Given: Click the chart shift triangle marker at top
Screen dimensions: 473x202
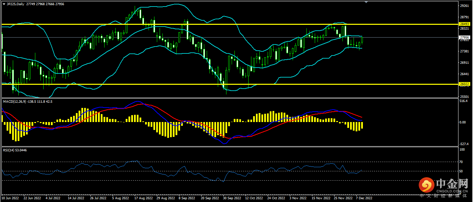Looking at the screenshot, I should tap(366, 2).
